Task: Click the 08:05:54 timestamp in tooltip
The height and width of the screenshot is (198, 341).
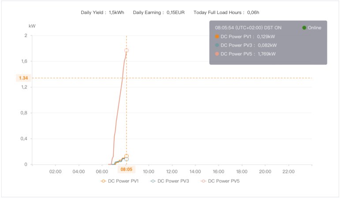Action: 248,28
